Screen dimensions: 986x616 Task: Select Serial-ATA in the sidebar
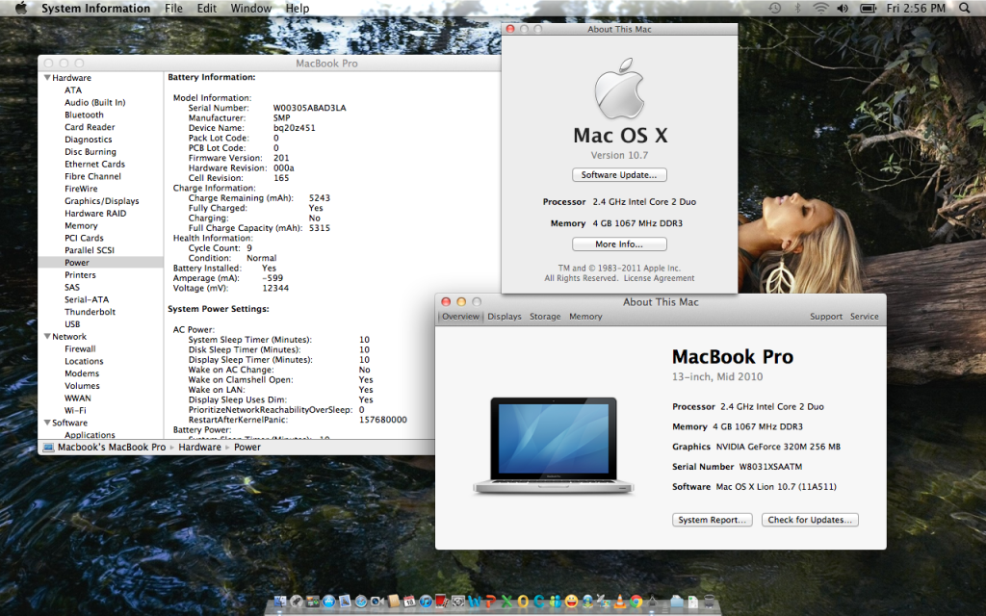pyautogui.click(x=87, y=300)
